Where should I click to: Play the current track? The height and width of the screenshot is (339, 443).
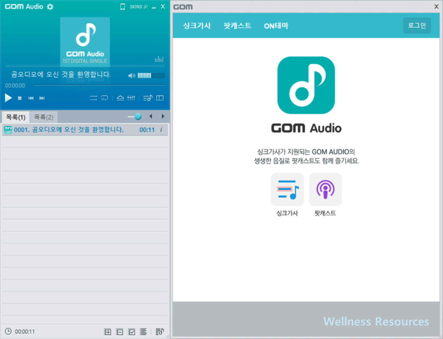coord(8,98)
